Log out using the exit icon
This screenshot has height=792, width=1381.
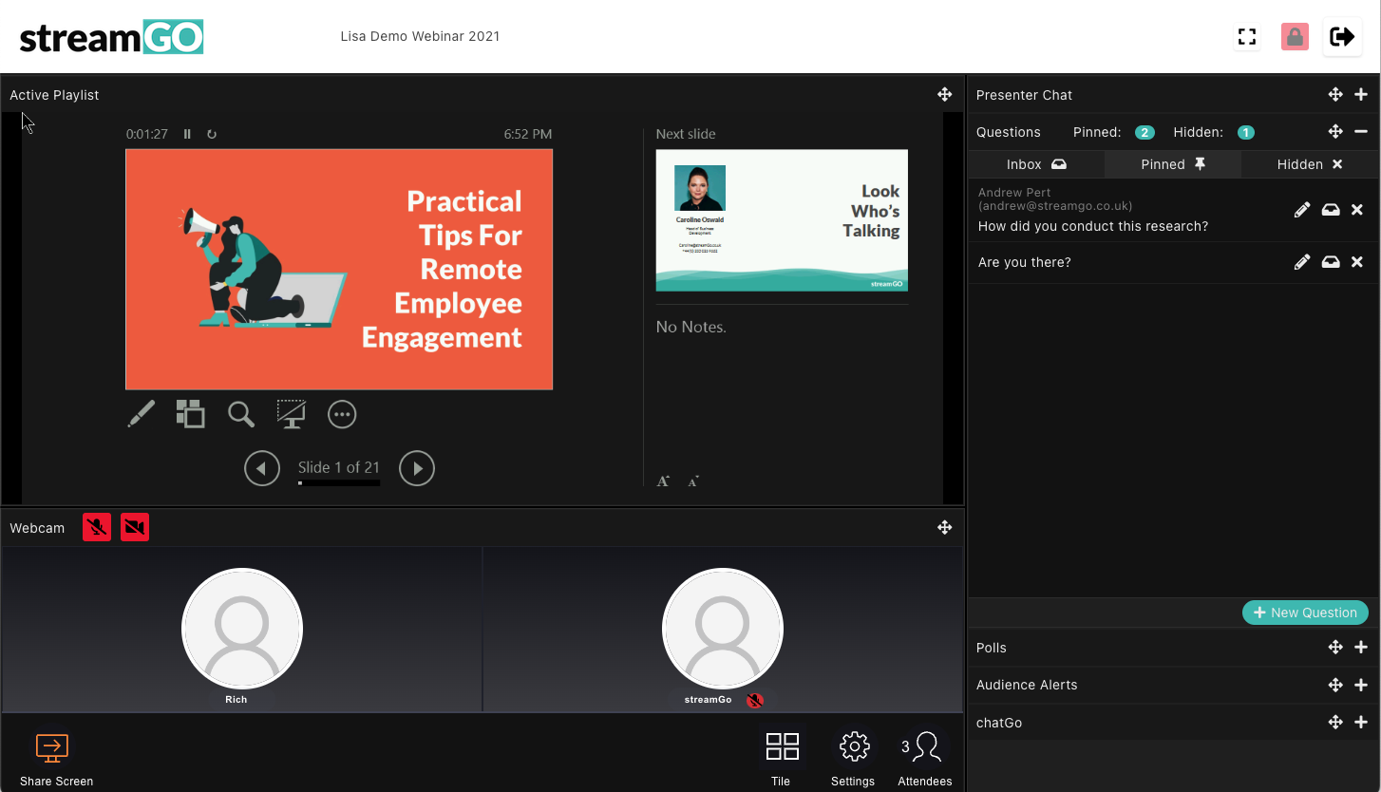click(1342, 36)
